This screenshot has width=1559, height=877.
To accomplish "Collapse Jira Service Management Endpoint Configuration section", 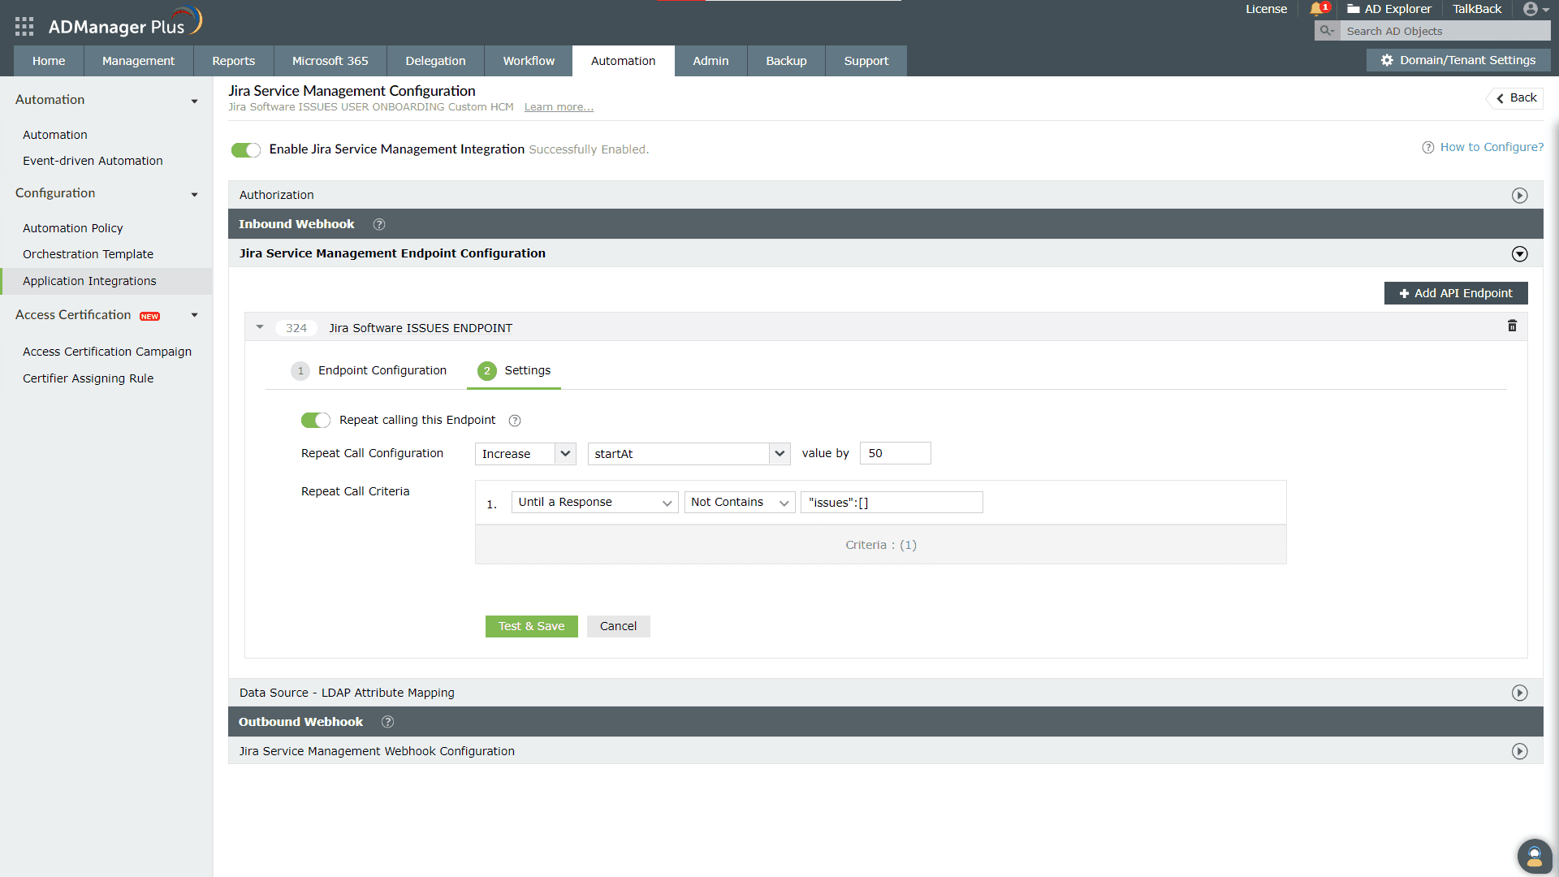I will 1520,254.
